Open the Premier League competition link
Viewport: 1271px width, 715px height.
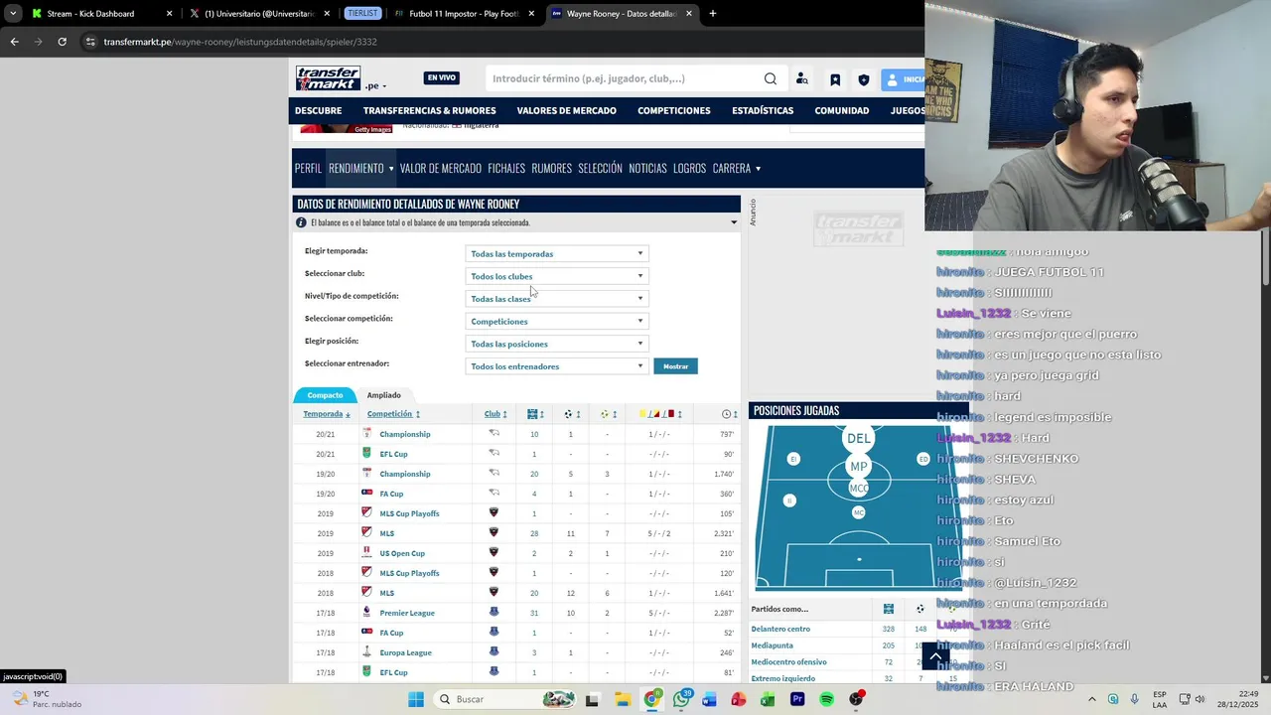(x=407, y=613)
